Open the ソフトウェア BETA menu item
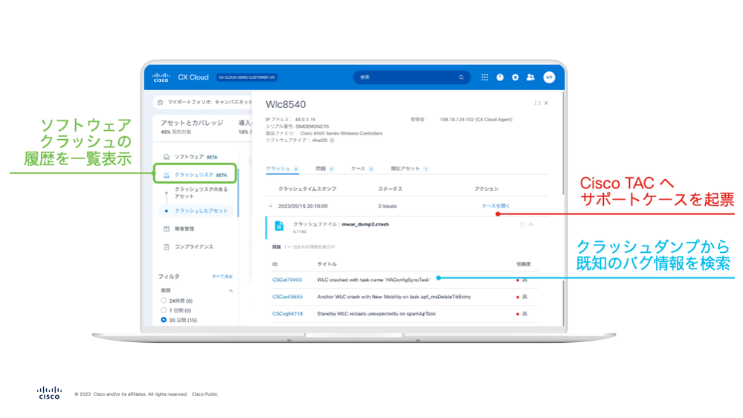 pos(196,157)
